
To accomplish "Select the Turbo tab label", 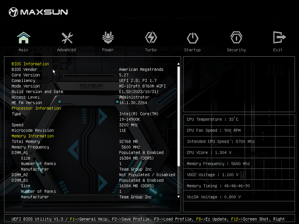I will (151, 50).
